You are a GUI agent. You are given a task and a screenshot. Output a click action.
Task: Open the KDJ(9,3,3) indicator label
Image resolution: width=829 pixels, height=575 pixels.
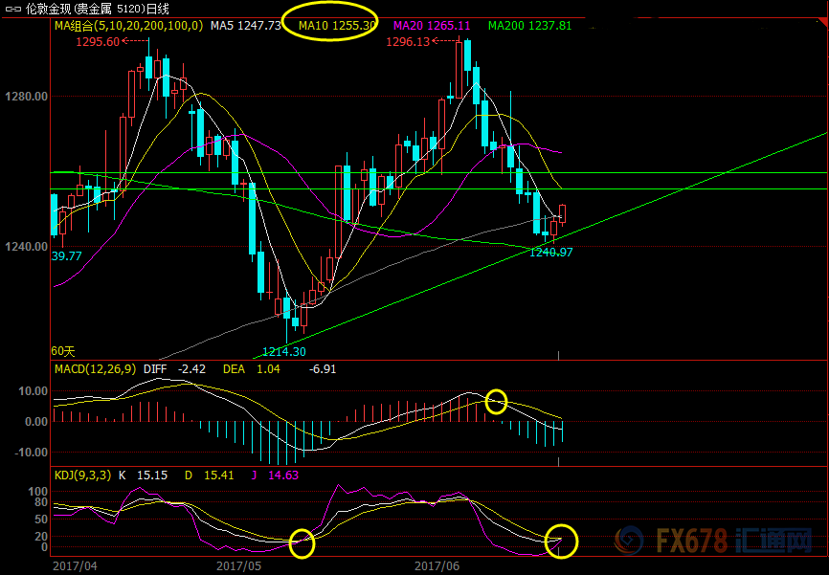83,475
